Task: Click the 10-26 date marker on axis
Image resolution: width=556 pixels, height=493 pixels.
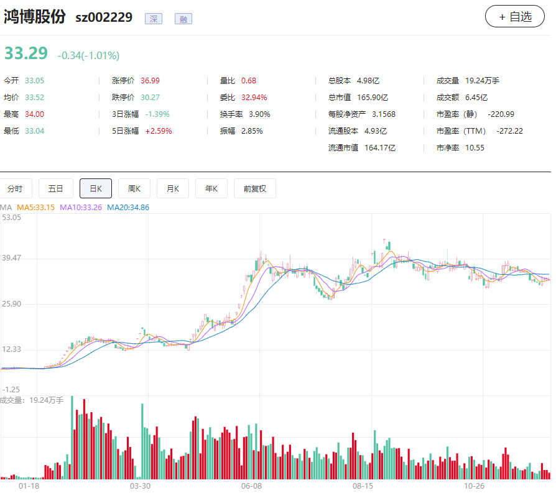Action: [475, 486]
